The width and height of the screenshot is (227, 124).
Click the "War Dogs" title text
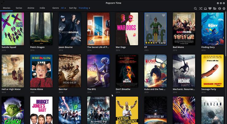tap(121, 47)
